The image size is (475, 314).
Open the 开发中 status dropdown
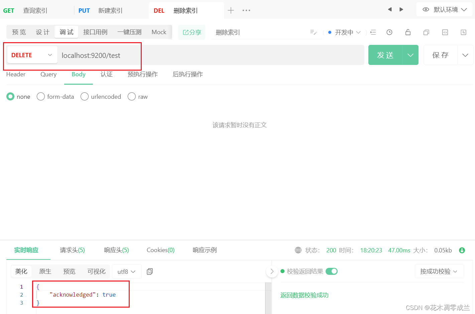(x=345, y=32)
